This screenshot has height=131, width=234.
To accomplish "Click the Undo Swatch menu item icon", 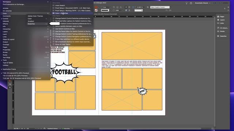I will (x=54, y=5).
